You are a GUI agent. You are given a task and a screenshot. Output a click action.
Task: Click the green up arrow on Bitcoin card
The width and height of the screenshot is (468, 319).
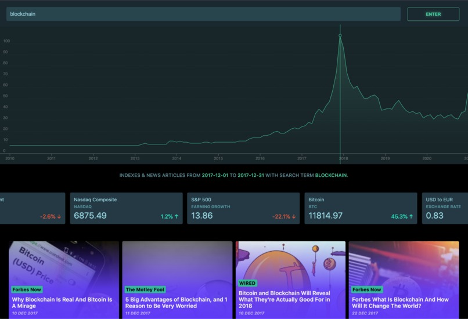(411, 216)
